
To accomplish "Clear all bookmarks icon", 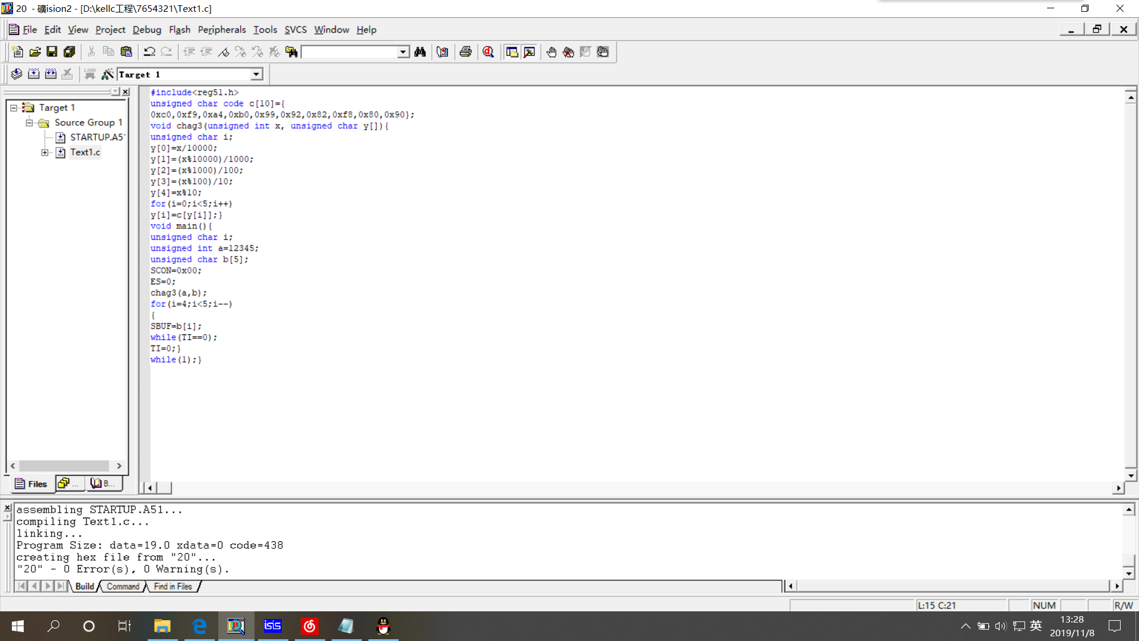I will [x=274, y=52].
